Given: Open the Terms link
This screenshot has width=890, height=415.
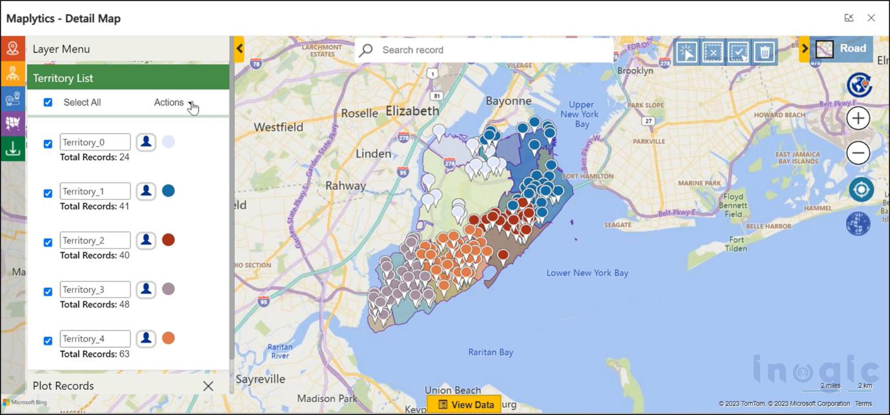Looking at the screenshot, I should [864, 404].
